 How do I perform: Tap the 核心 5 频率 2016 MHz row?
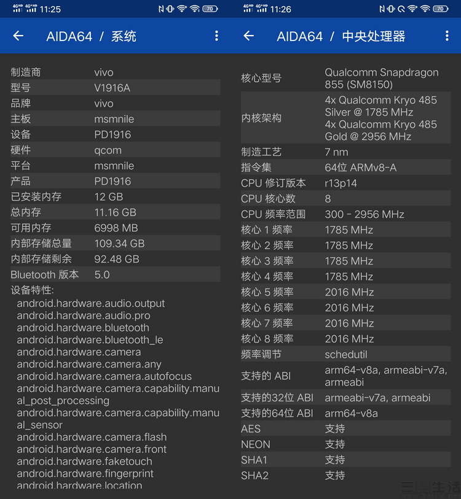[x=345, y=292]
